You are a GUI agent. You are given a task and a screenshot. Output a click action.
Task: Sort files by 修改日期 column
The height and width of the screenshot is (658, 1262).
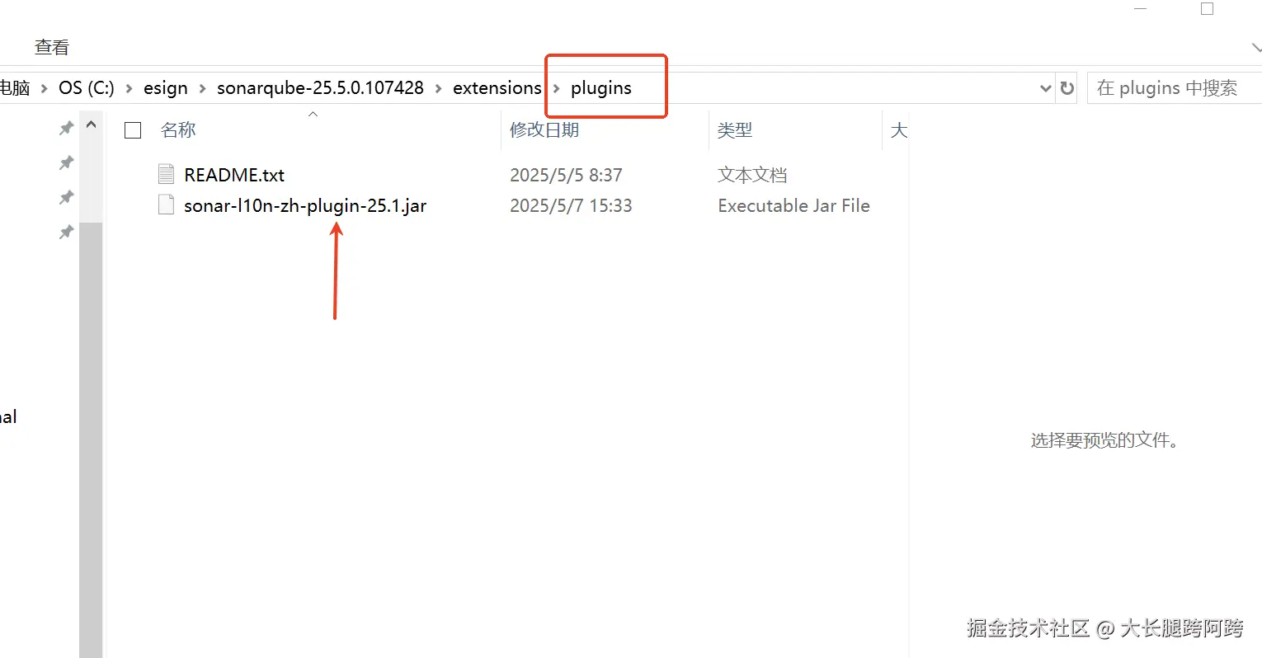click(x=544, y=130)
